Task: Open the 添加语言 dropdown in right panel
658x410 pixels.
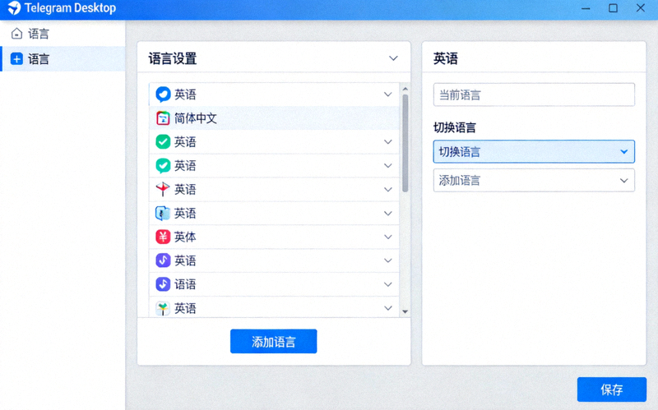Action: [x=534, y=180]
